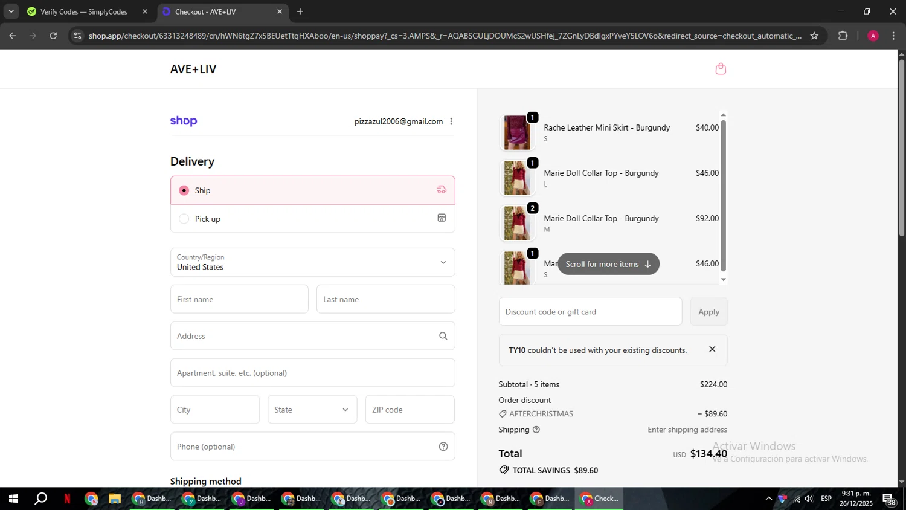
Task: Open a new browser tab
Action: 300,11
